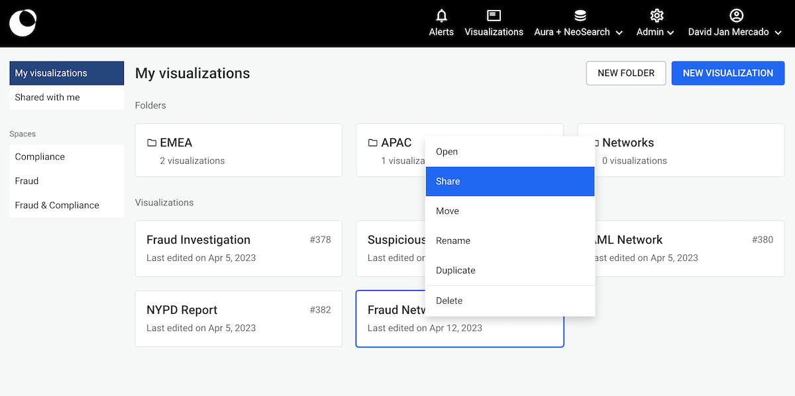Click the NEW FOLDER button

[625, 73]
